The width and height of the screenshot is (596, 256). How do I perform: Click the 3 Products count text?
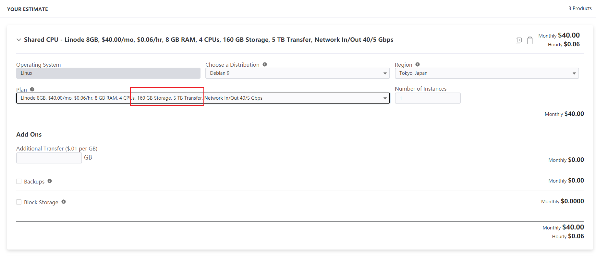pyautogui.click(x=580, y=8)
